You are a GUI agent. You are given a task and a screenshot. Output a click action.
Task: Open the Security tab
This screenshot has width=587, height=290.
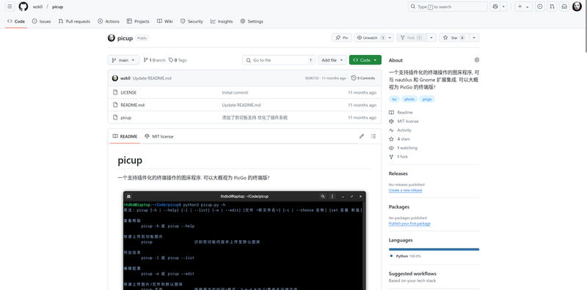[x=192, y=21]
